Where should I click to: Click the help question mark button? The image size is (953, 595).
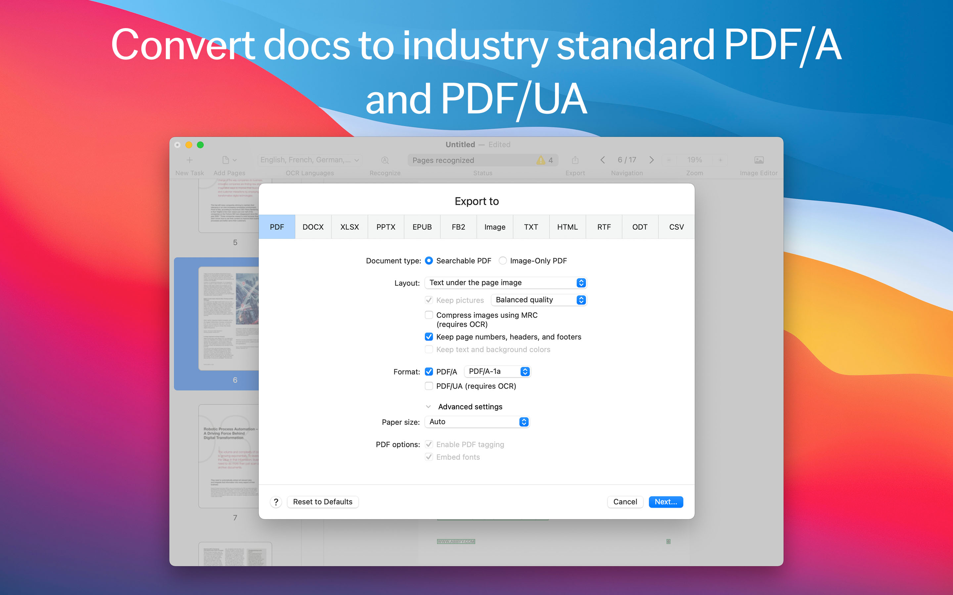coord(276,502)
